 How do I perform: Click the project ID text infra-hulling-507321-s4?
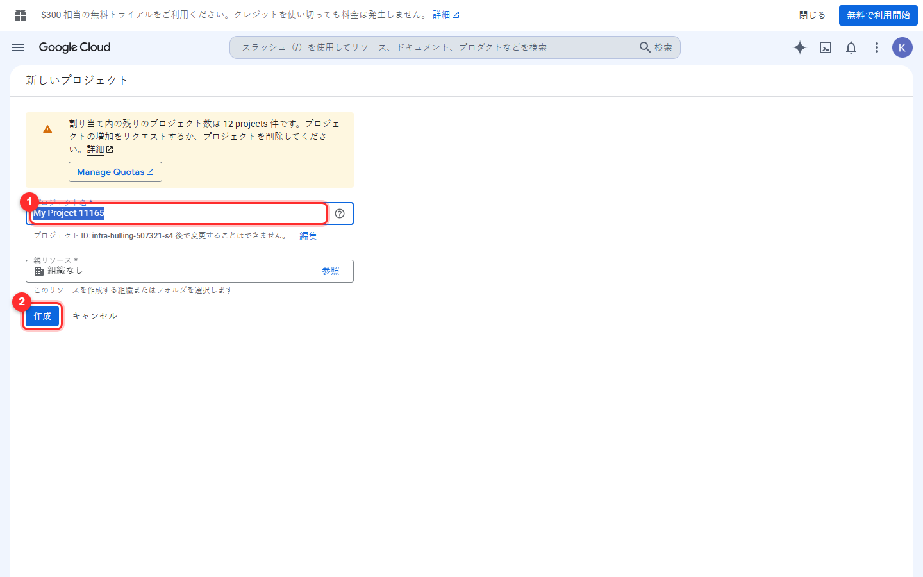pos(133,236)
